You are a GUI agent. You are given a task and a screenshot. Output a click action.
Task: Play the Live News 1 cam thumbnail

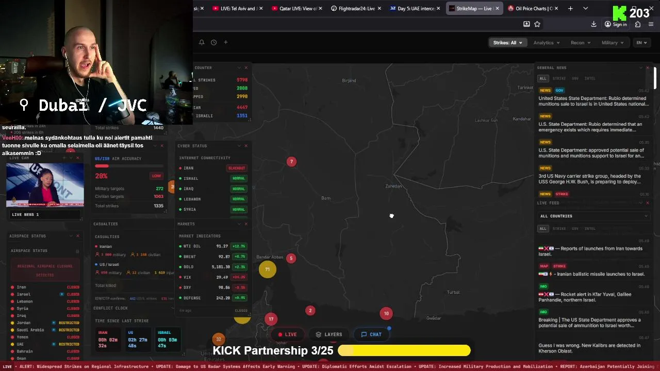[45, 185]
